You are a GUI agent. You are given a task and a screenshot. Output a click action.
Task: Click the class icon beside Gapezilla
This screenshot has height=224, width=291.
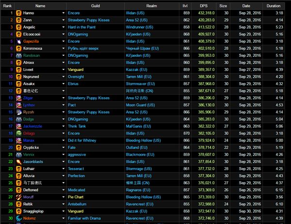[18, 41]
